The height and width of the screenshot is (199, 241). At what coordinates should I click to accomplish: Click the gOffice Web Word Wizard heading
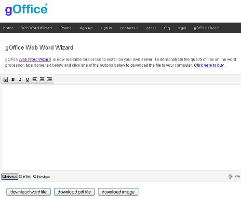point(40,48)
